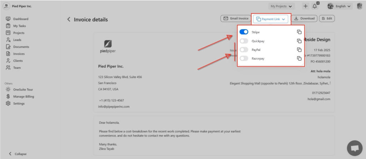The width and height of the screenshot is (366, 159).
Task: Copy the PayPal payment link
Action: 299,50
